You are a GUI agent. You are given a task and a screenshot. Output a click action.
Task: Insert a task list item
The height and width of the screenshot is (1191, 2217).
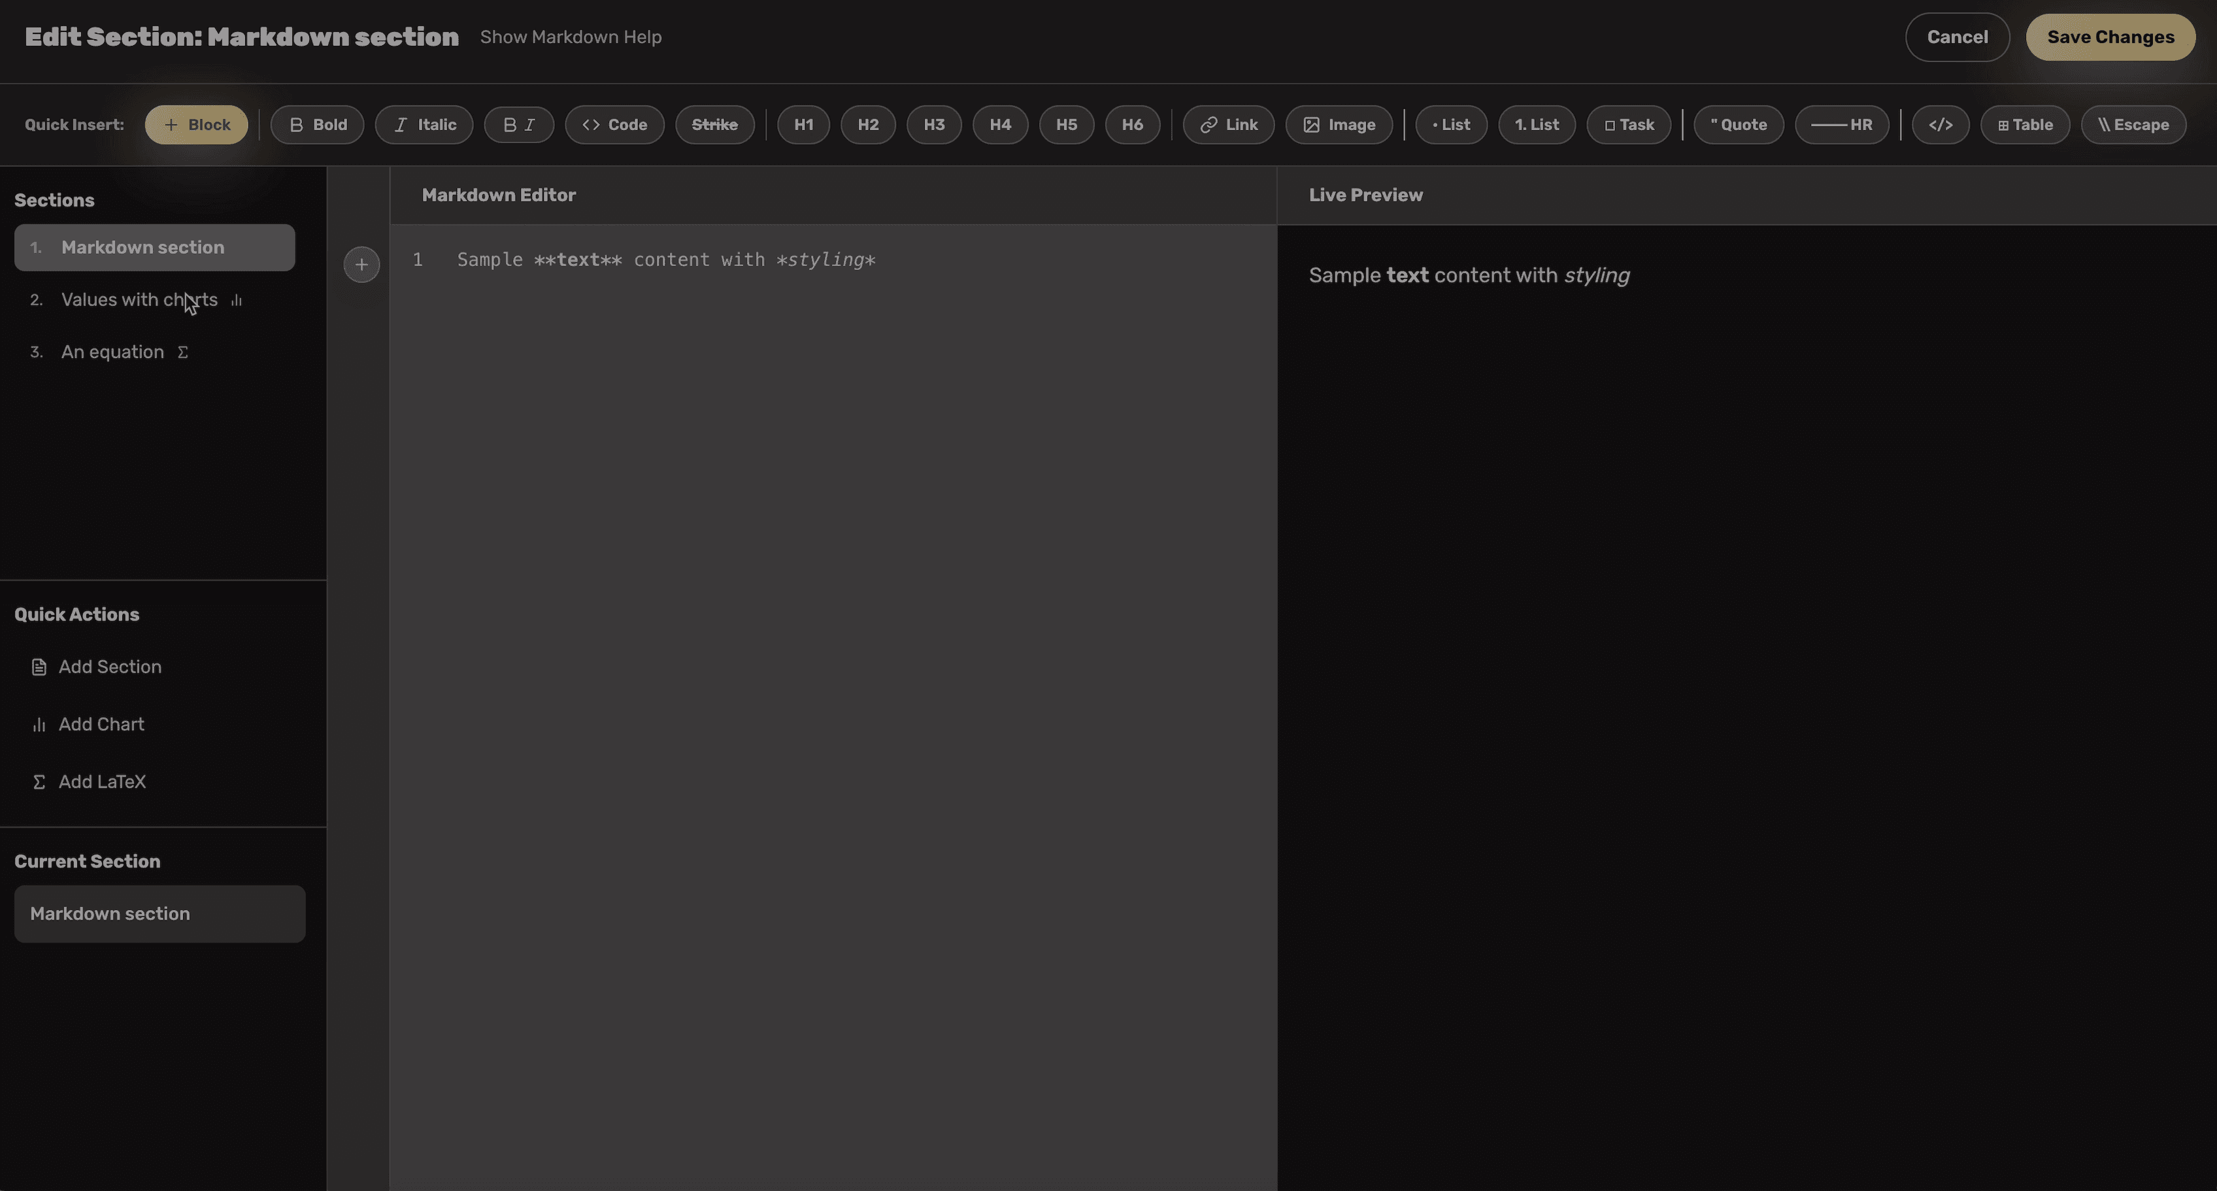[1628, 124]
